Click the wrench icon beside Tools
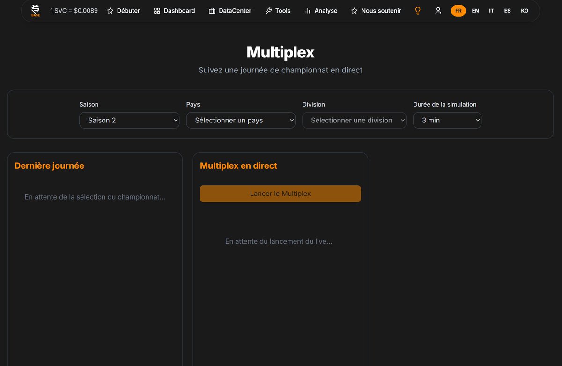The image size is (562, 366). pos(268,11)
